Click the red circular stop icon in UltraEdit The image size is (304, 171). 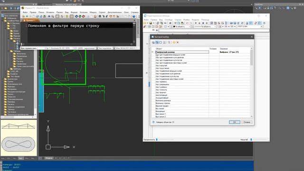(84, 16)
